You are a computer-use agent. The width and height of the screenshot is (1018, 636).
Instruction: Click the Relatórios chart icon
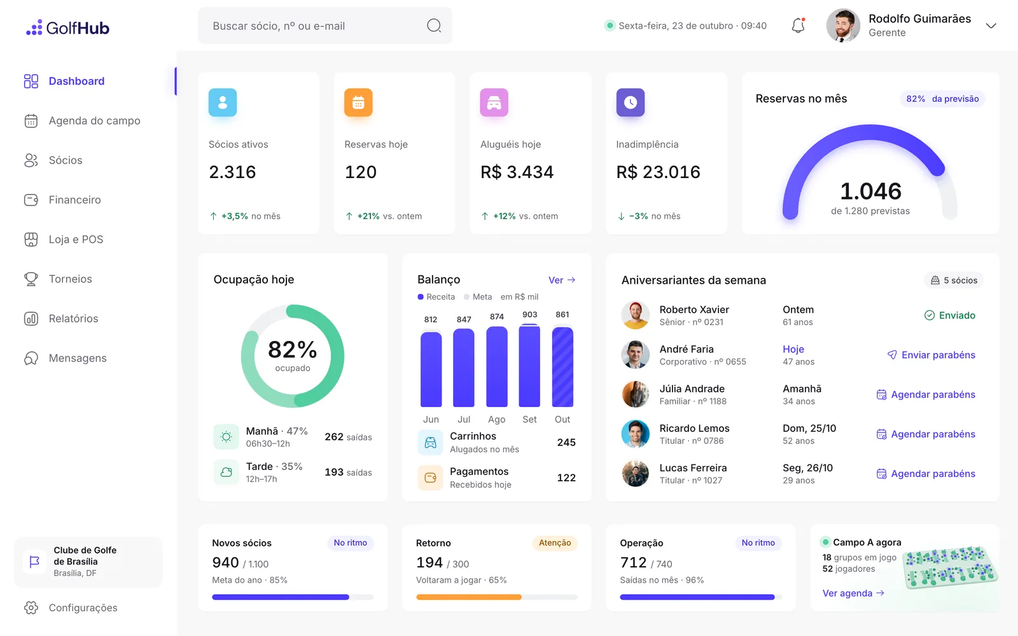coord(31,319)
